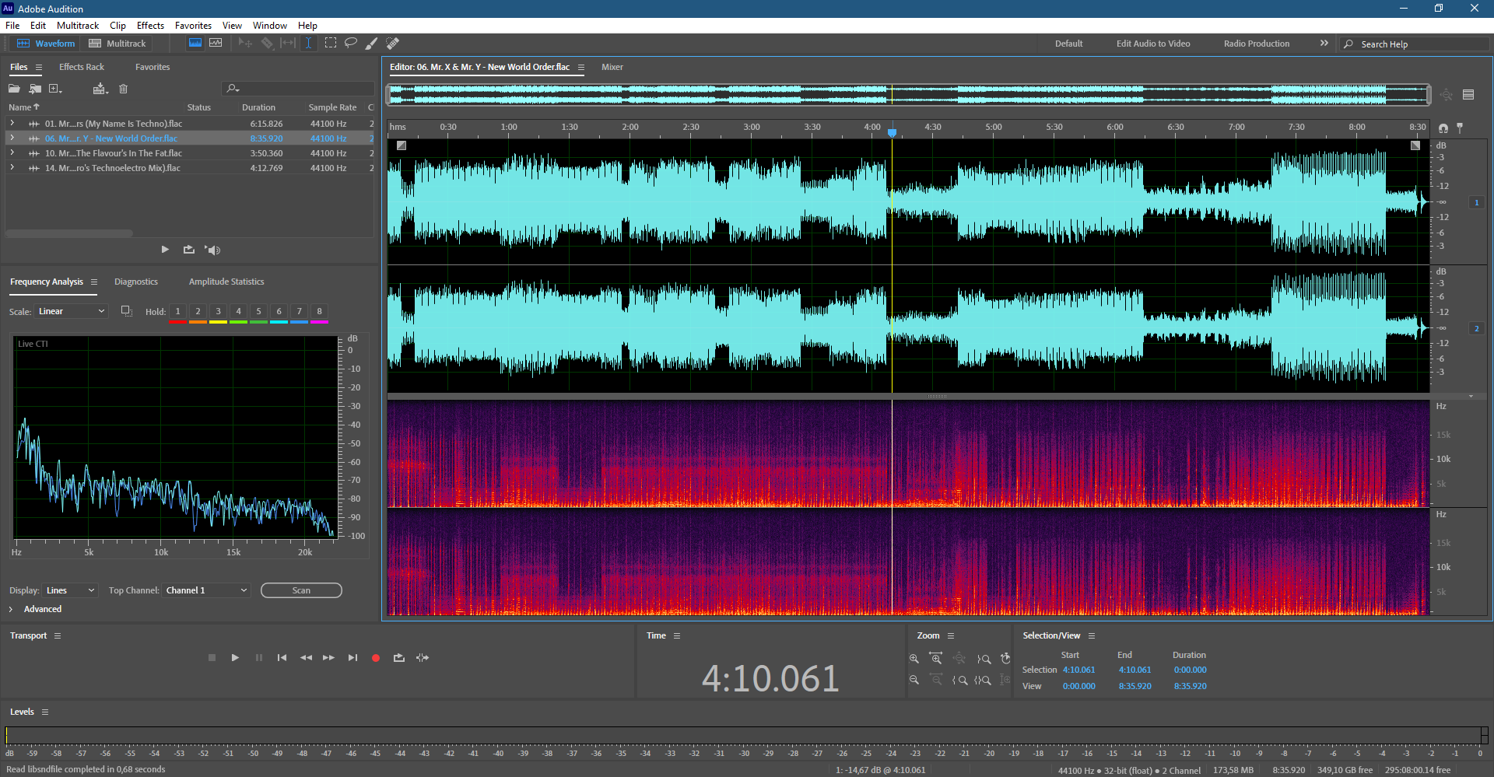Switch to the Multitrack view
1494x777 pixels.
click(x=117, y=44)
